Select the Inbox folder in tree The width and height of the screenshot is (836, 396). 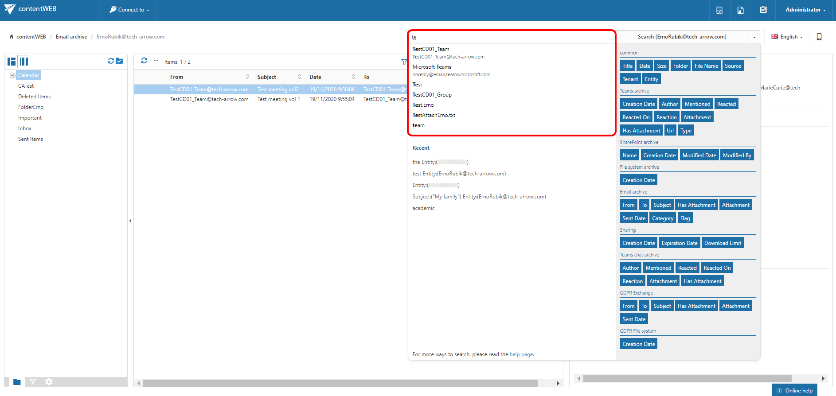[x=25, y=128]
